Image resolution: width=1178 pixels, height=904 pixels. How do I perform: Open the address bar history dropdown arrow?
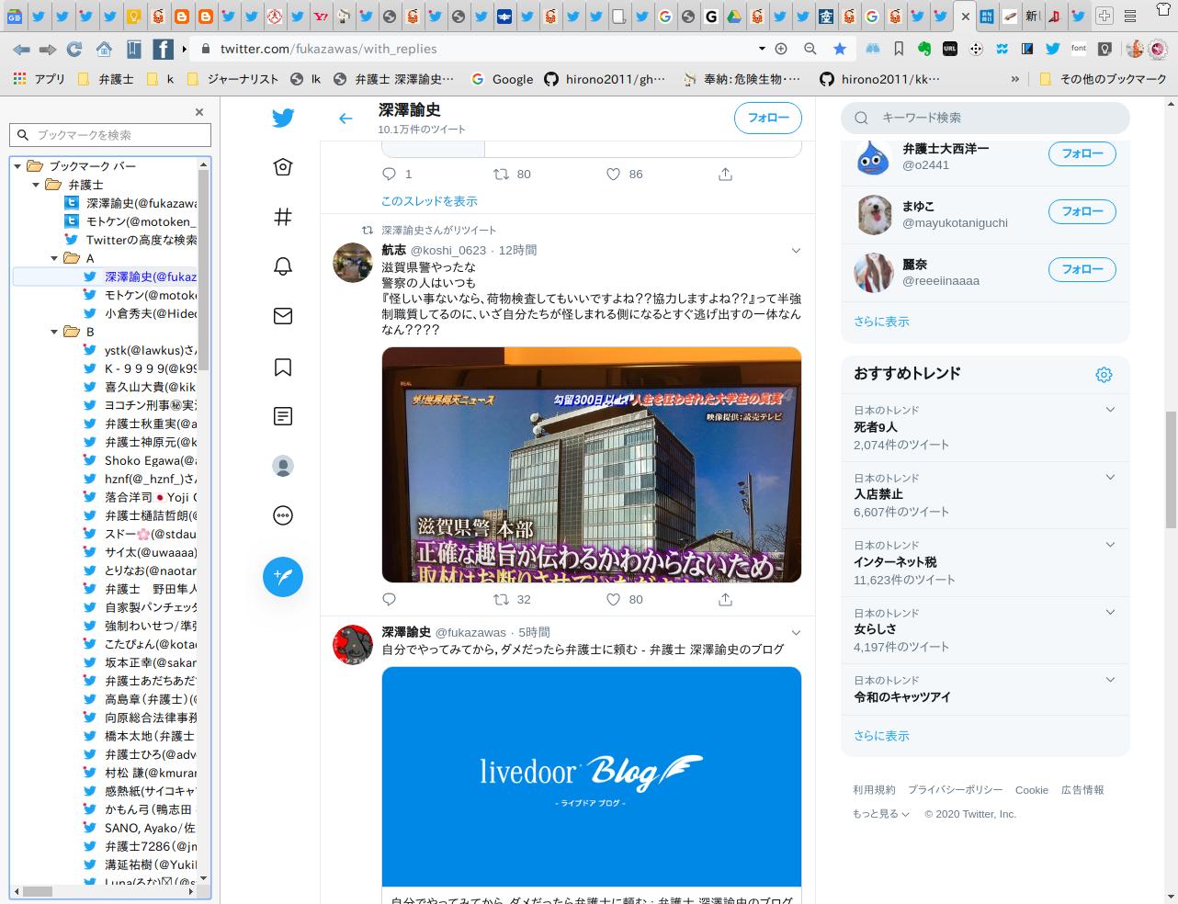(x=762, y=49)
